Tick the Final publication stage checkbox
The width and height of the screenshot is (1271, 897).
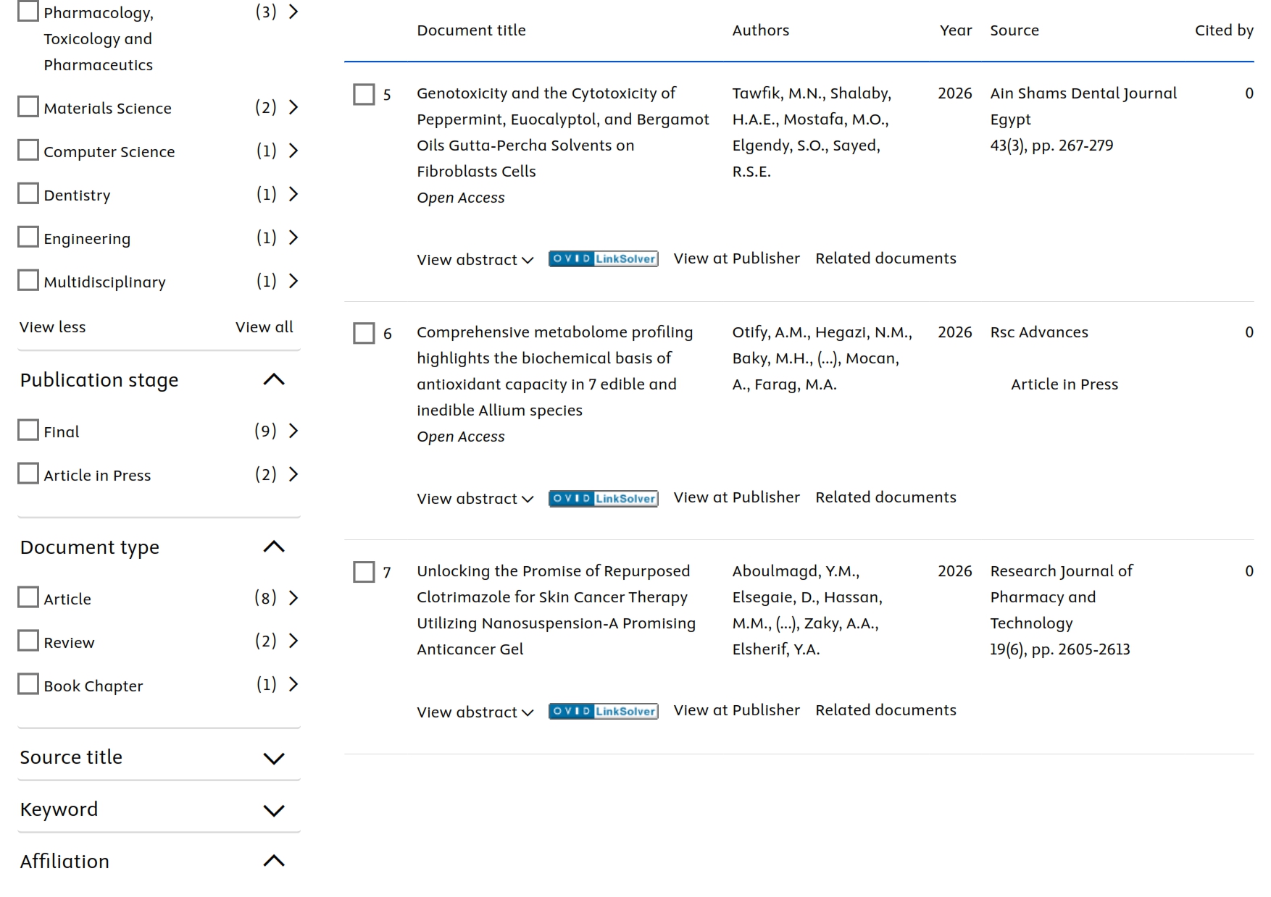point(28,430)
